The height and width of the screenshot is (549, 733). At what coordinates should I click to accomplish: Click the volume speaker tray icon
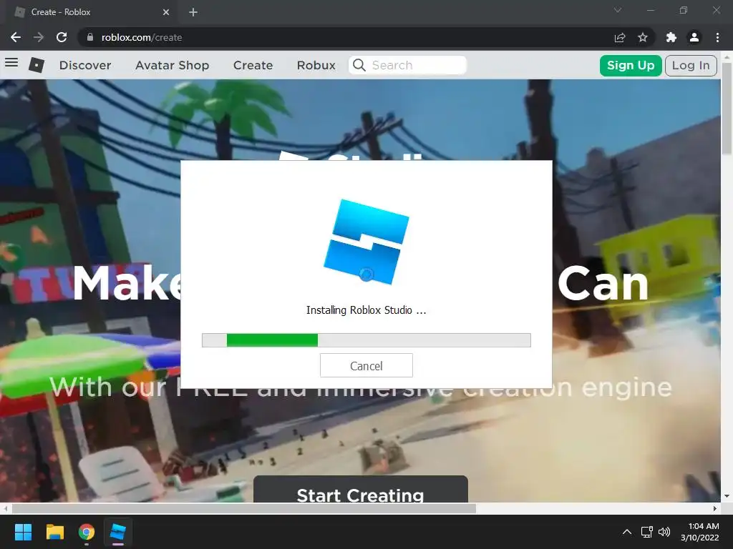tap(664, 532)
